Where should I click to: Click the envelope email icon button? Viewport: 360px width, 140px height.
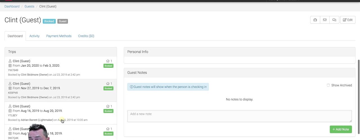tap(325, 20)
